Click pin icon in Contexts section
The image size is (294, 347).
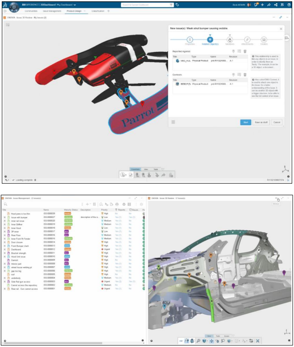(x=234, y=75)
